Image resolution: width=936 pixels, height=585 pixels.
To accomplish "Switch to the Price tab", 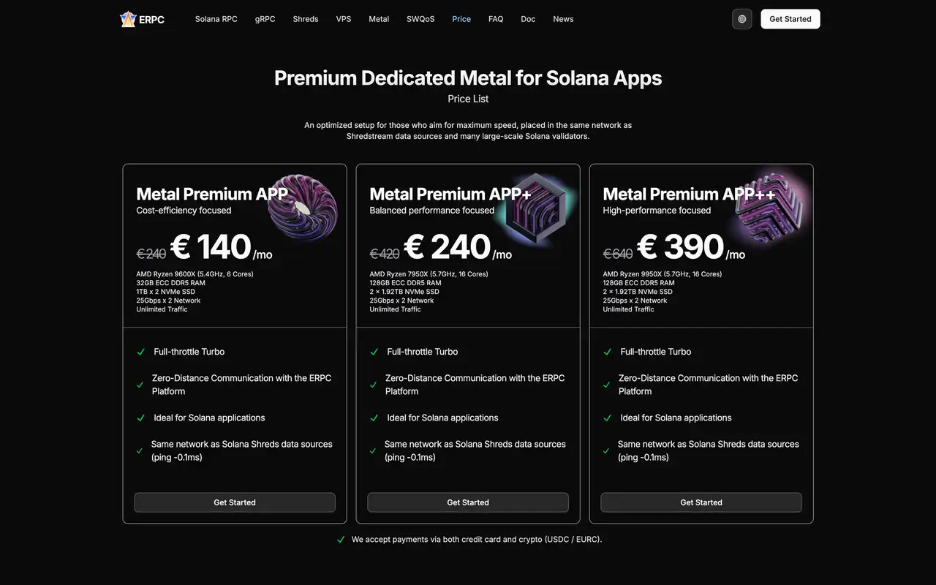I will click(461, 19).
